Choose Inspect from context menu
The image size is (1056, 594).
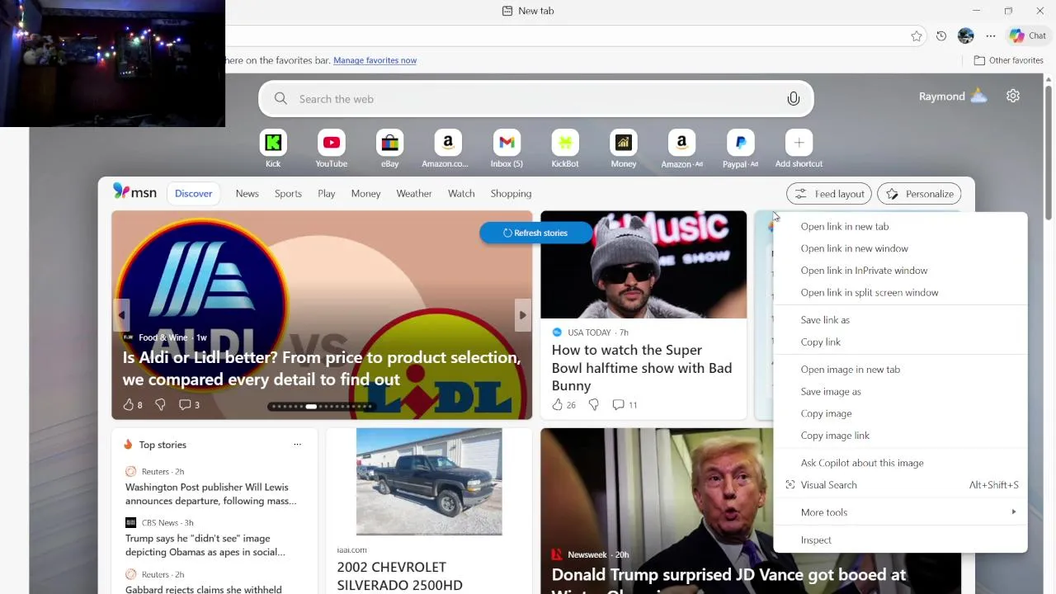coord(900,540)
